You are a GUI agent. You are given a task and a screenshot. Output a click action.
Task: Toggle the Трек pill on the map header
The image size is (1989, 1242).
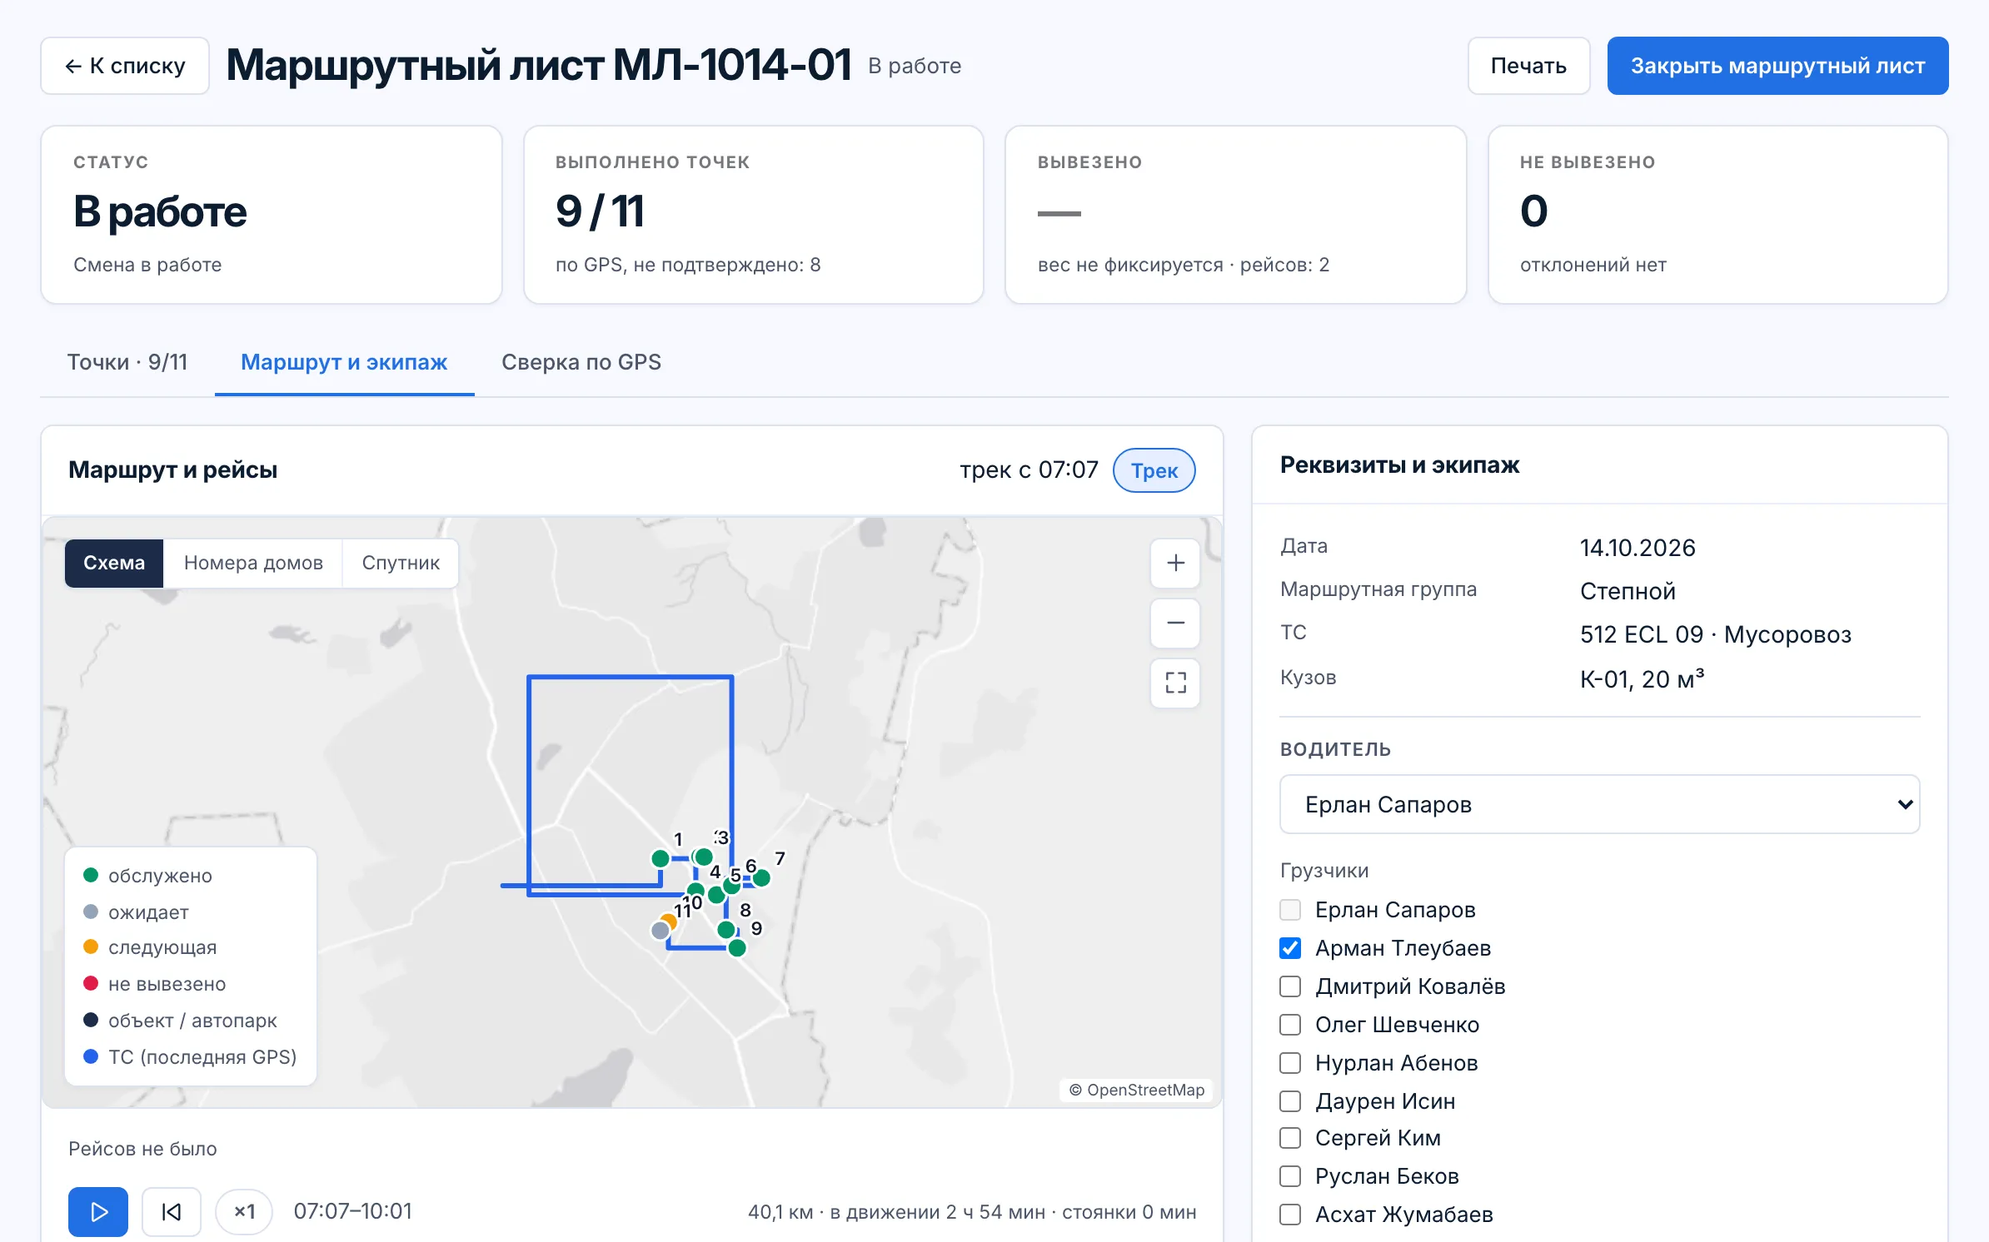[1154, 470]
